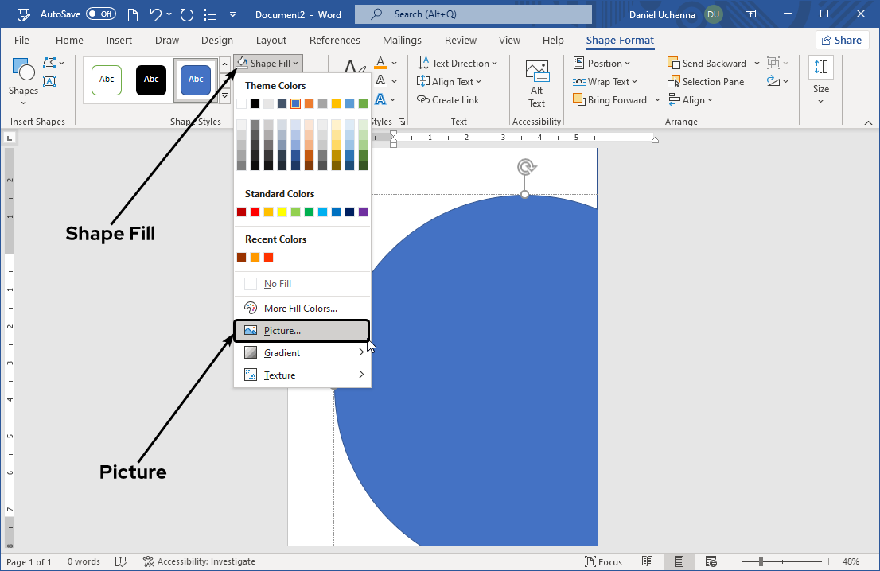
Task: Pick the purple standard color swatch
Action: click(x=363, y=212)
